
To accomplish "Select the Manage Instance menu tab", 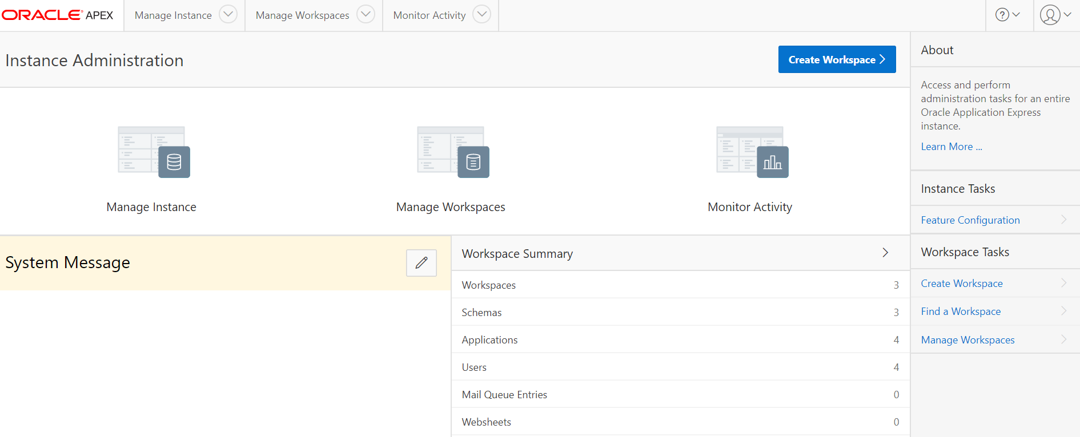I will tap(173, 15).
